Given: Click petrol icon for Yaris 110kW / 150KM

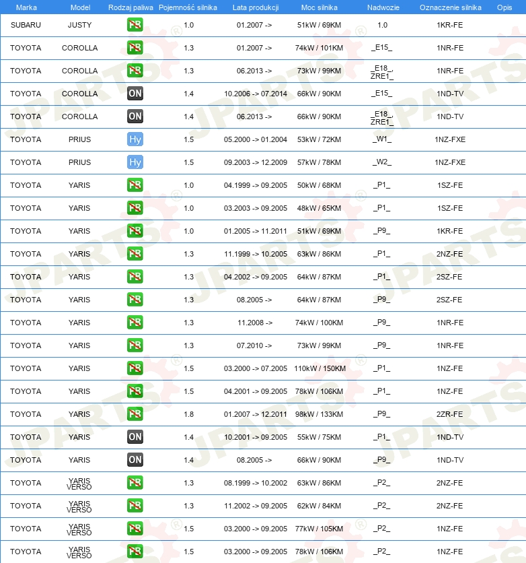Looking at the screenshot, I should 135,368.
